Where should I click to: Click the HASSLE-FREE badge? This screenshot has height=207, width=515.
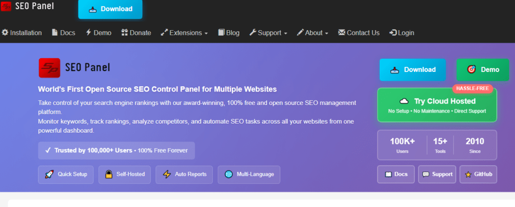click(473, 88)
